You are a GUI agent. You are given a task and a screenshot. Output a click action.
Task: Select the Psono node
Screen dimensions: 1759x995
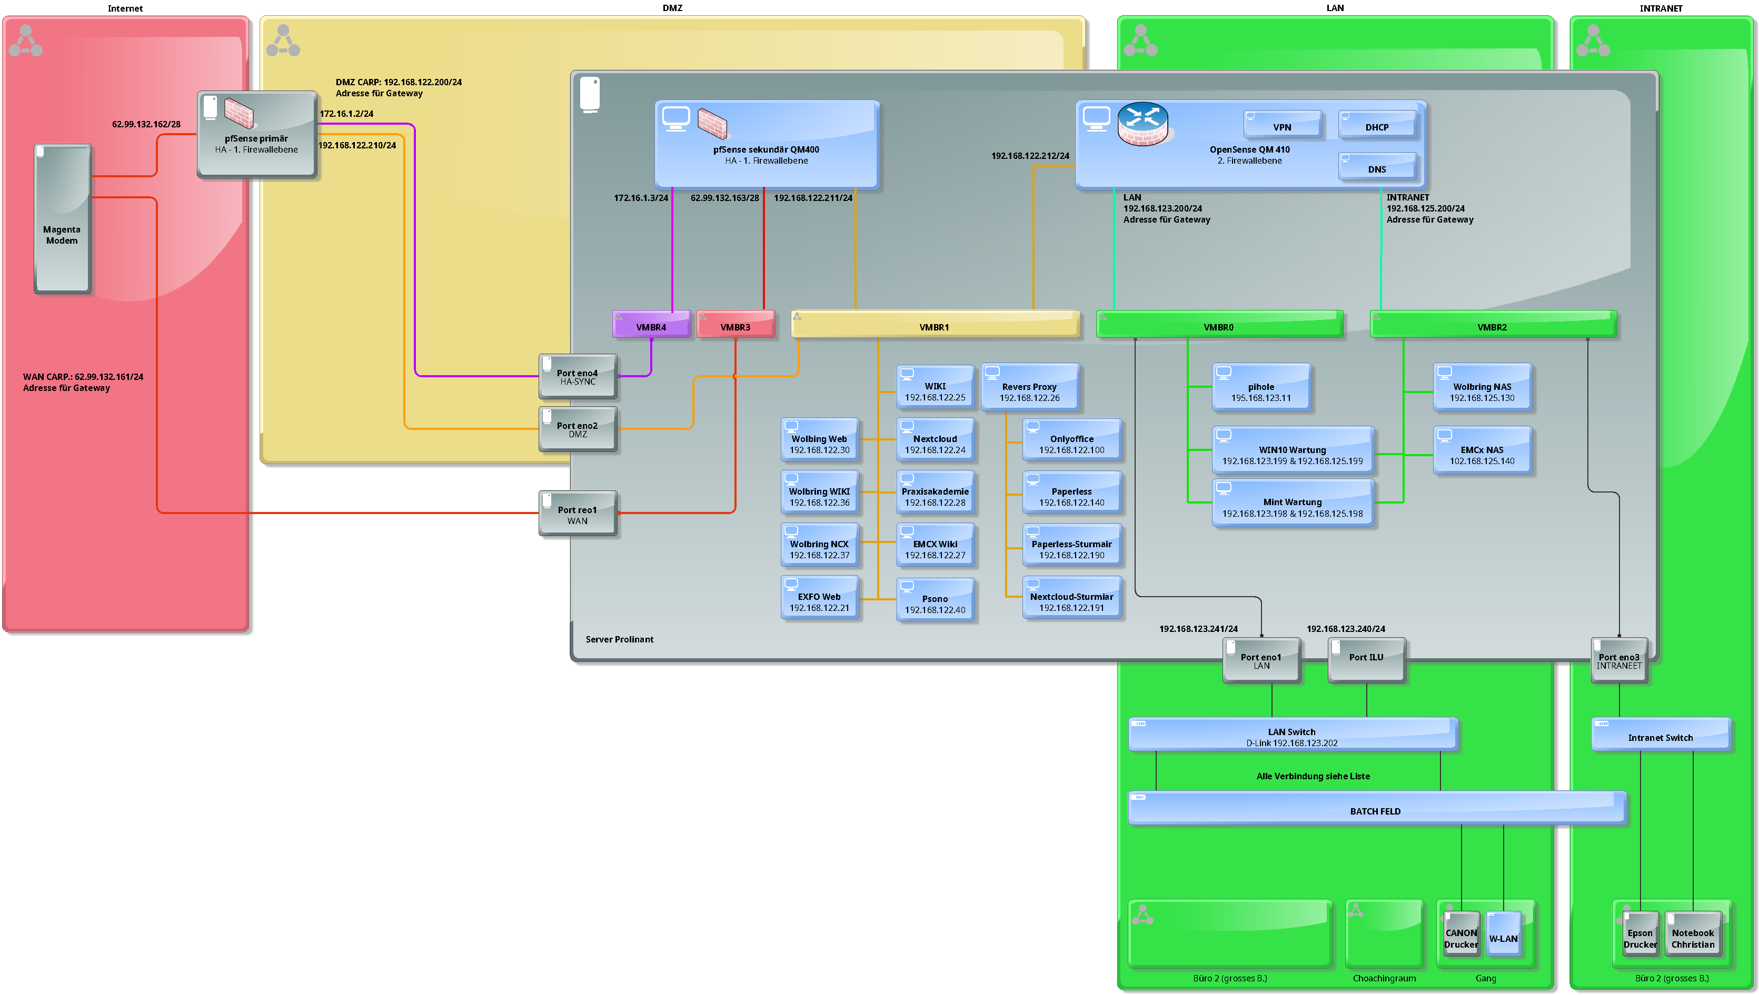coord(935,600)
